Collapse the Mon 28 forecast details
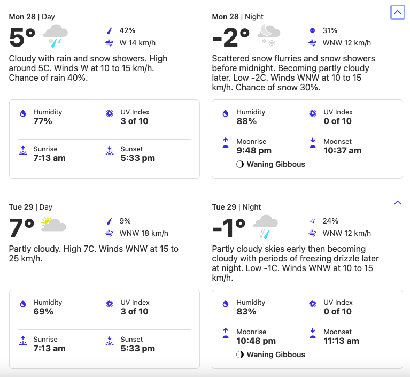 tap(397, 12)
